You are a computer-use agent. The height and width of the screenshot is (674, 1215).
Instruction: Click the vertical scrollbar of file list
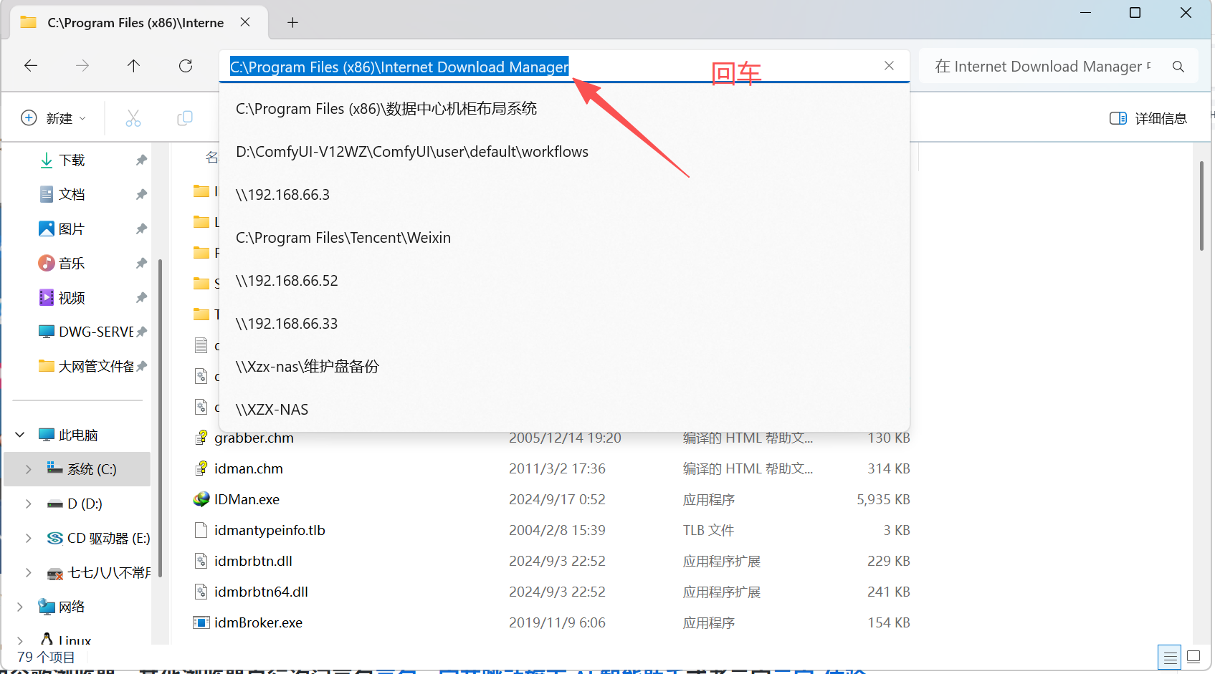(1201, 206)
